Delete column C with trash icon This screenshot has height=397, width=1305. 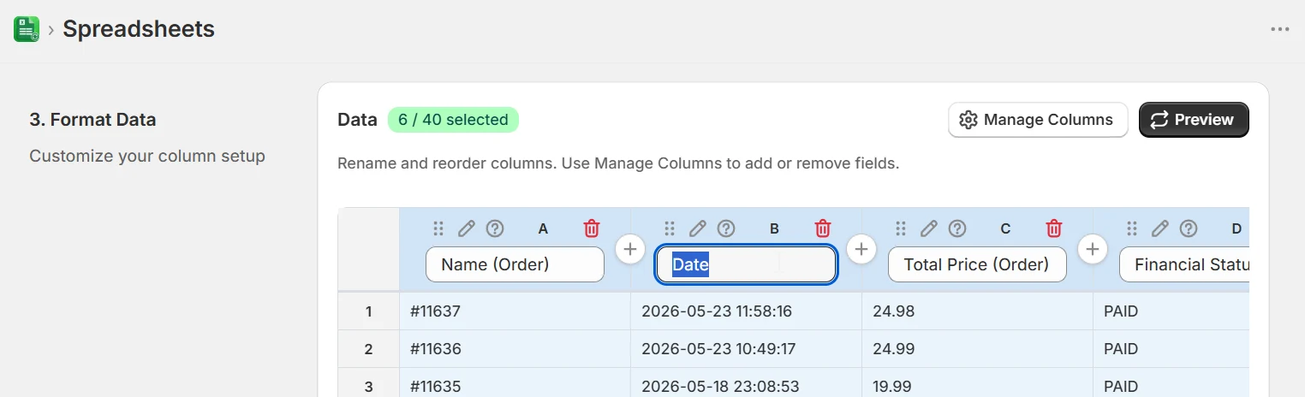(1054, 228)
